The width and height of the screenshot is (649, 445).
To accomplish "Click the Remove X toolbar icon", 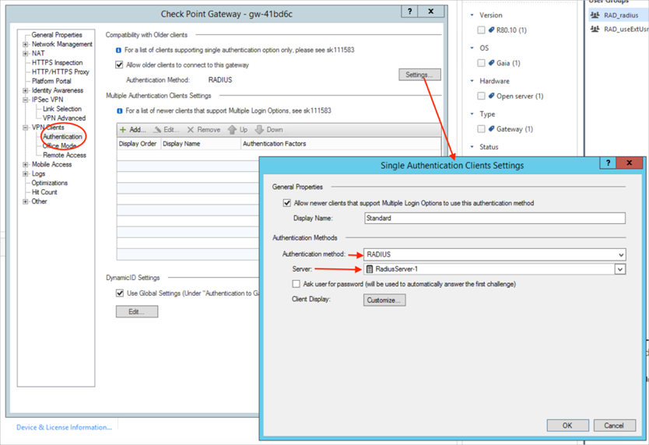I will point(191,130).
